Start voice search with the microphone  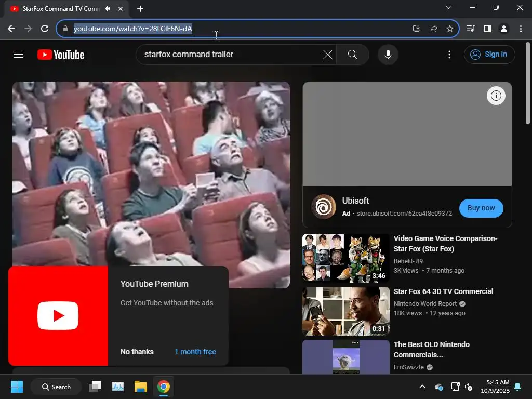(x=388, y=54)
